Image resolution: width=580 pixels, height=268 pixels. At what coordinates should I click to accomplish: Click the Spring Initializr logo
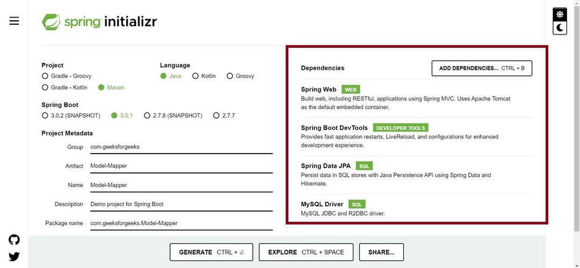[100, 22]
